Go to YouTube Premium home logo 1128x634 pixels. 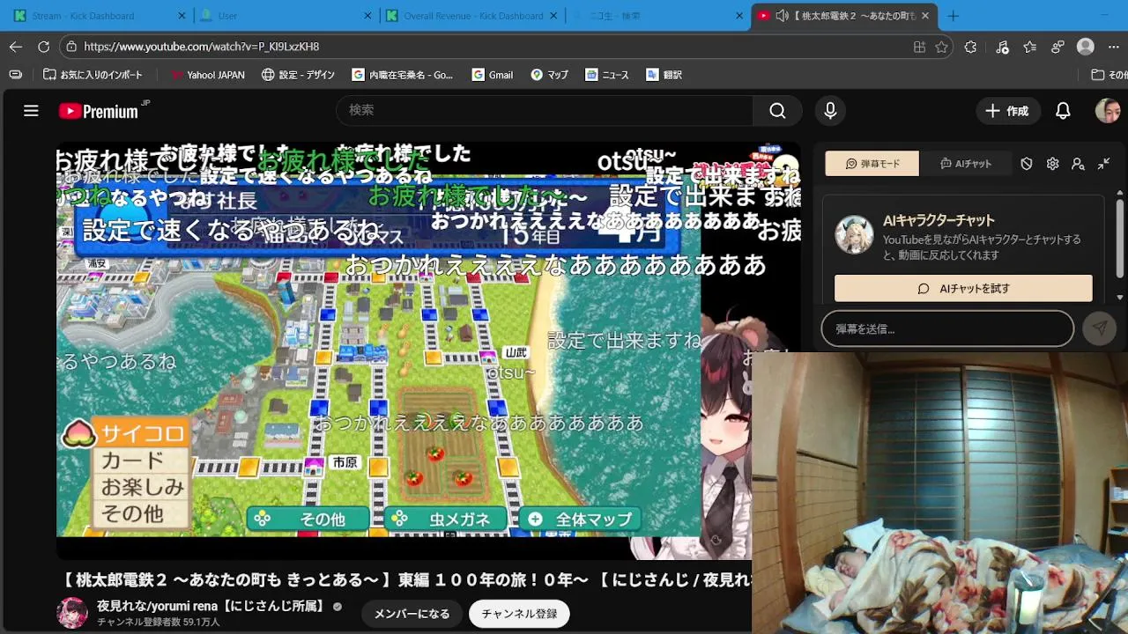[99, 111]
